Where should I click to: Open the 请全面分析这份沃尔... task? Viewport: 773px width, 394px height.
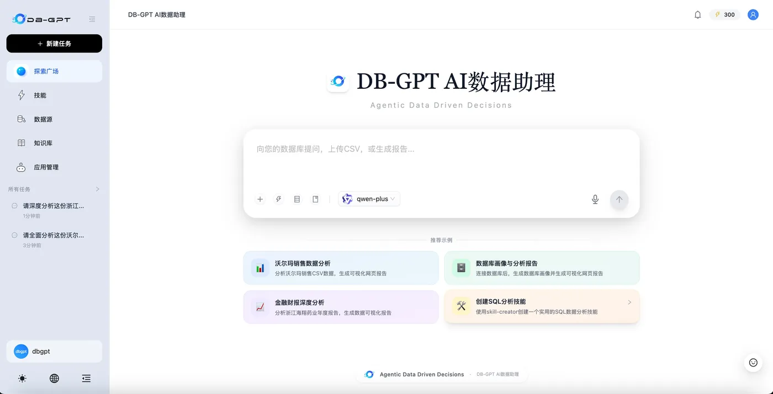tap(54, 239)
